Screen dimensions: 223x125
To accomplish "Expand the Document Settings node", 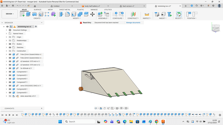I will tap(6, 30).
